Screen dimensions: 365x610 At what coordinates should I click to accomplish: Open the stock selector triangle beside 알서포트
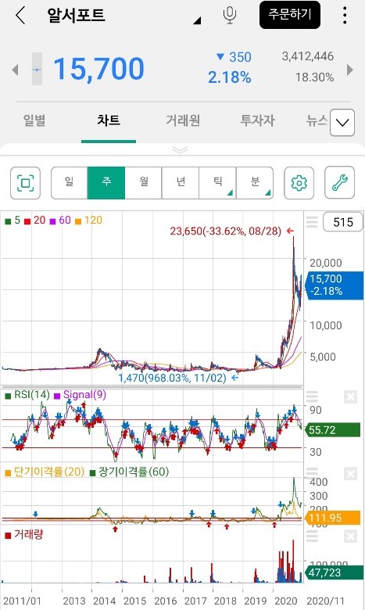pyautogui.click(x=197, y=20)
